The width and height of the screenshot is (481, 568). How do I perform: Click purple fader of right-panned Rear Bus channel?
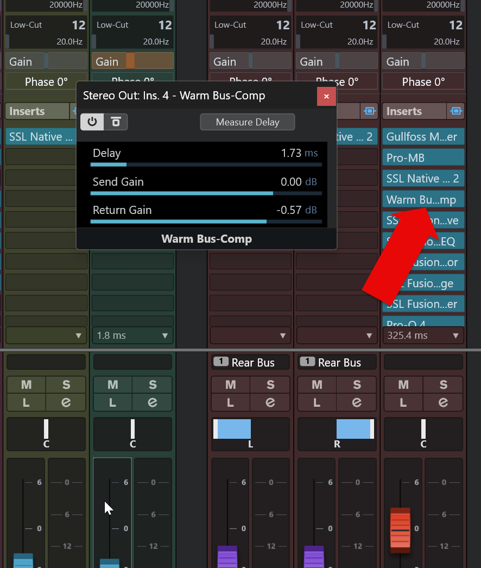[314, 557]
